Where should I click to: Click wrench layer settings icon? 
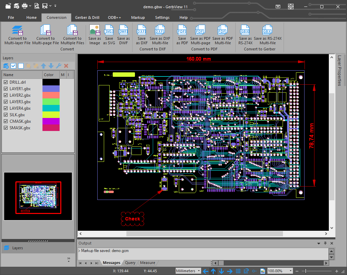59,66
